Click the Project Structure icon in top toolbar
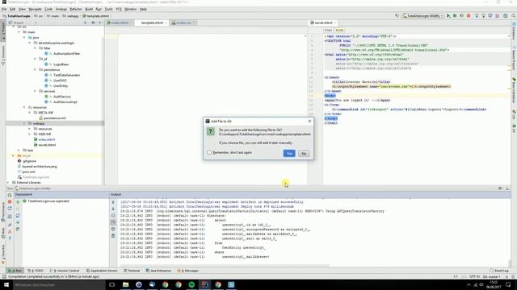This screenshot has height=290, width=517. tap(505, 16)
